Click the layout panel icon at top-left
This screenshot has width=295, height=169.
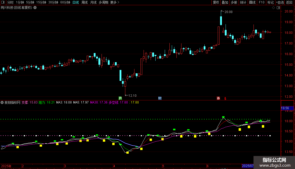tap(3, 2)
